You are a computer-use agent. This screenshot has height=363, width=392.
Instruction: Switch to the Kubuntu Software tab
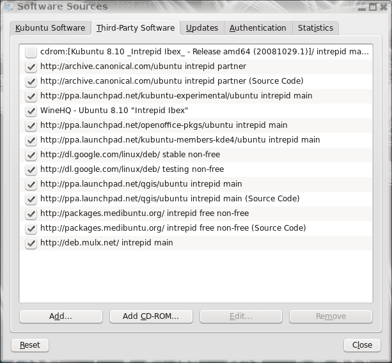(x=50, y=28)
